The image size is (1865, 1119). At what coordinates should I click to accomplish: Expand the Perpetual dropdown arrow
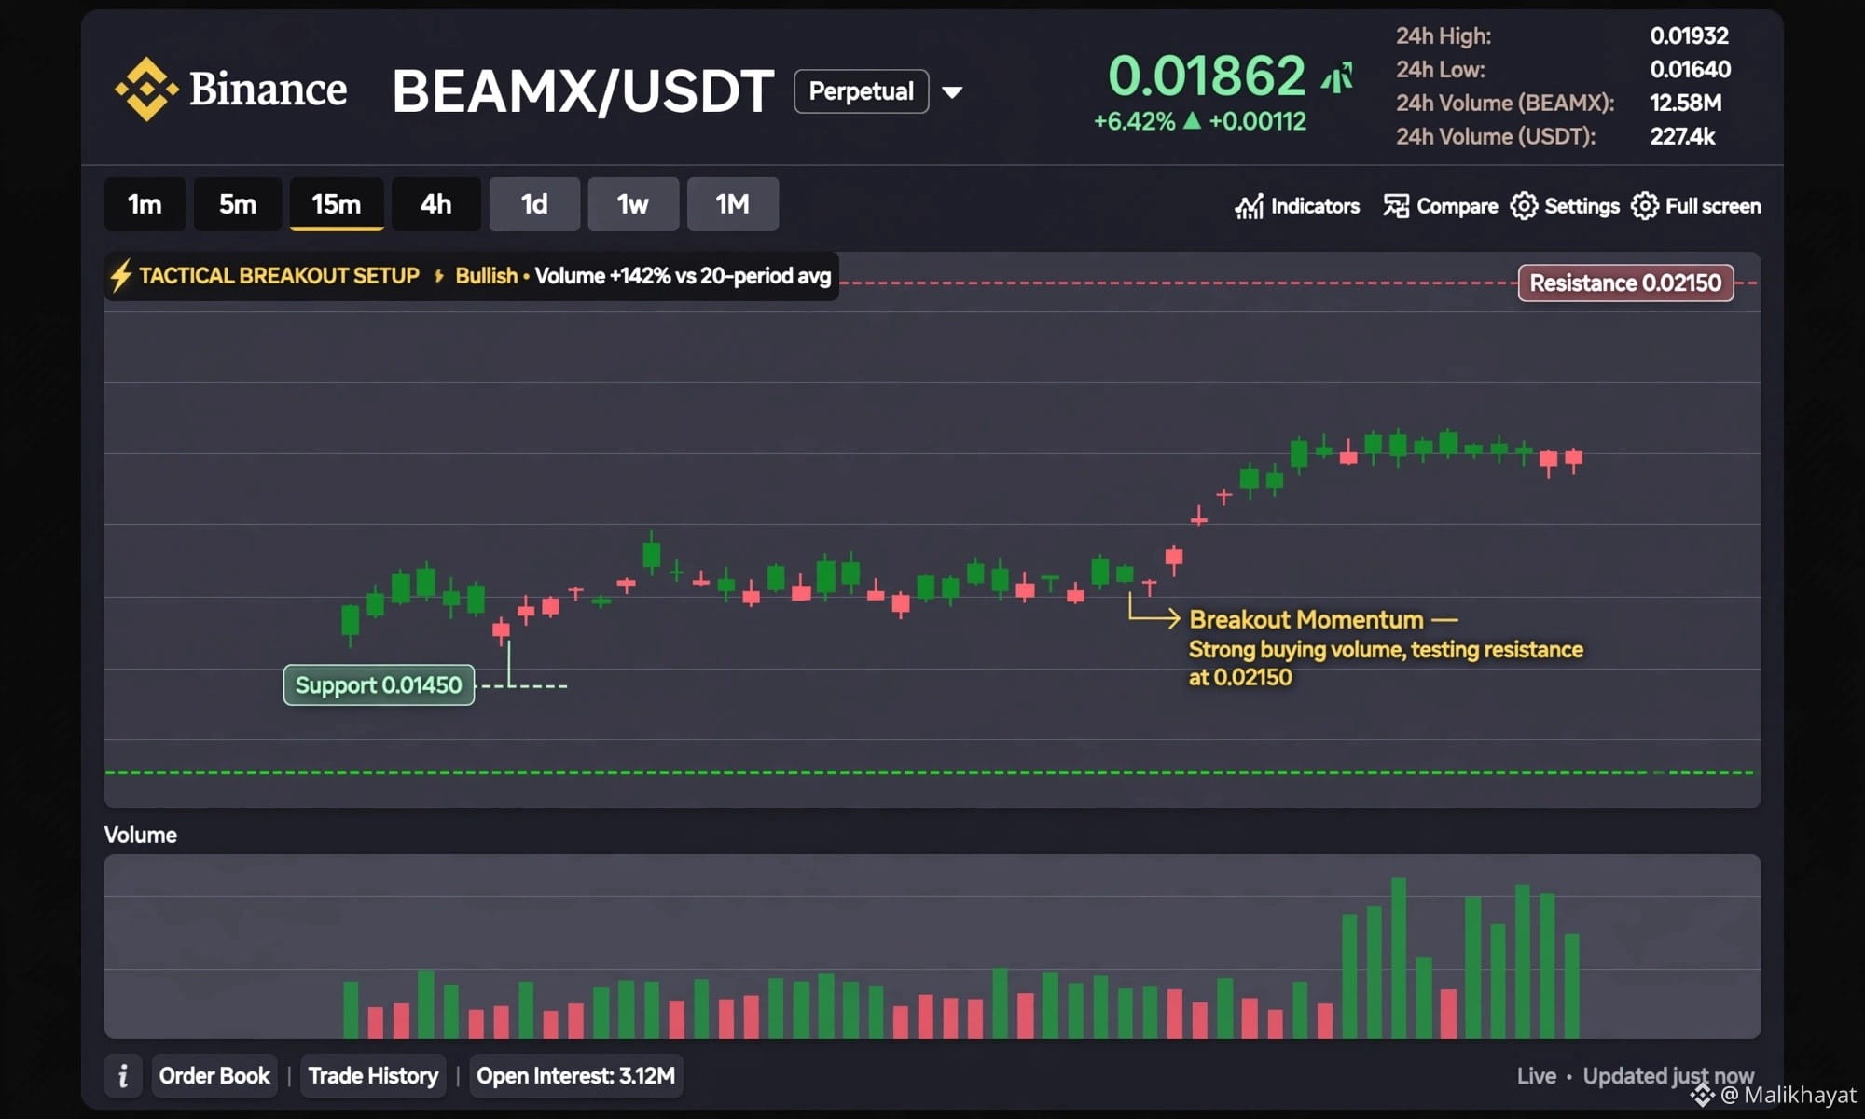click(952, 92)
